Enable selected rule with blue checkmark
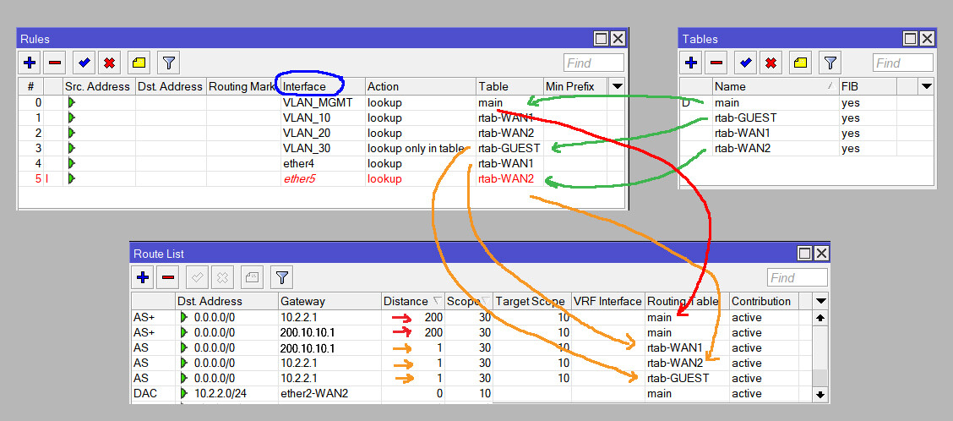The height and width of the screenshot is (421, 953). (84, 63)
